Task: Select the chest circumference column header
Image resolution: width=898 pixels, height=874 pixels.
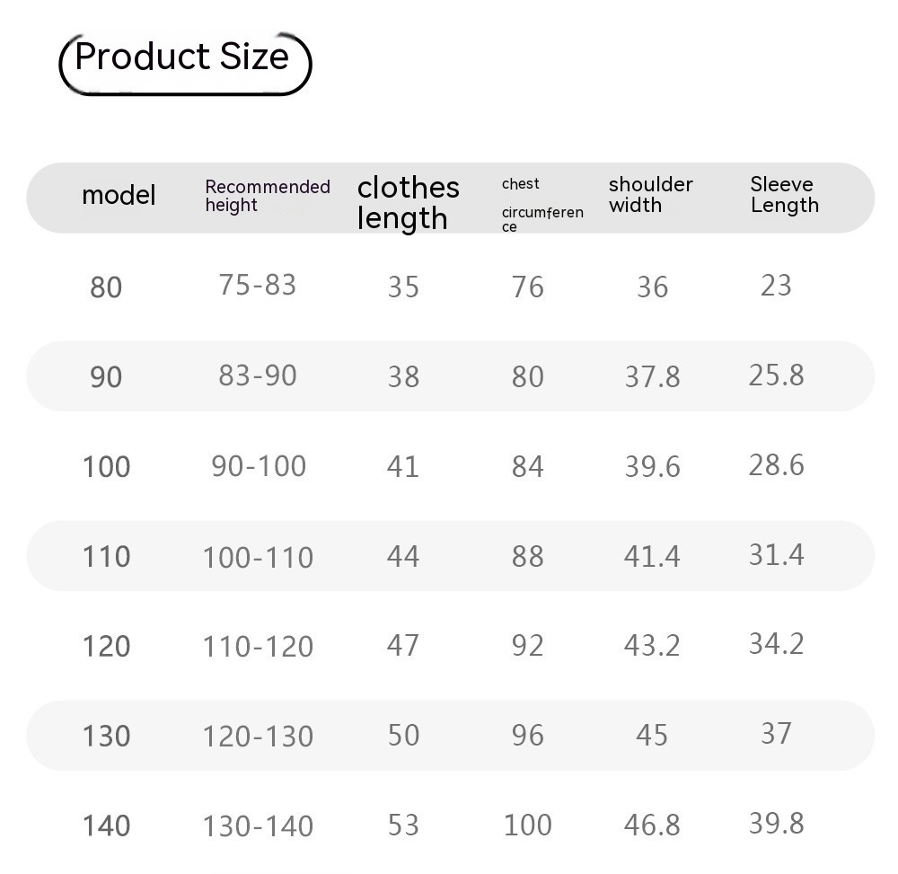Action: tap(542, 204)
